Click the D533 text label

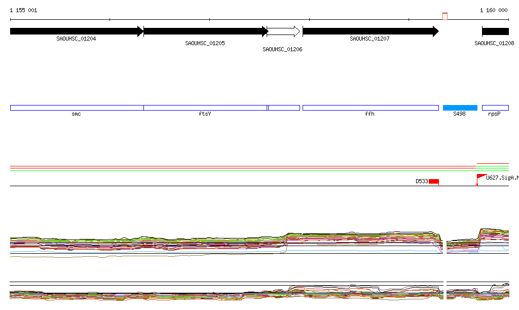pos(422,181)
